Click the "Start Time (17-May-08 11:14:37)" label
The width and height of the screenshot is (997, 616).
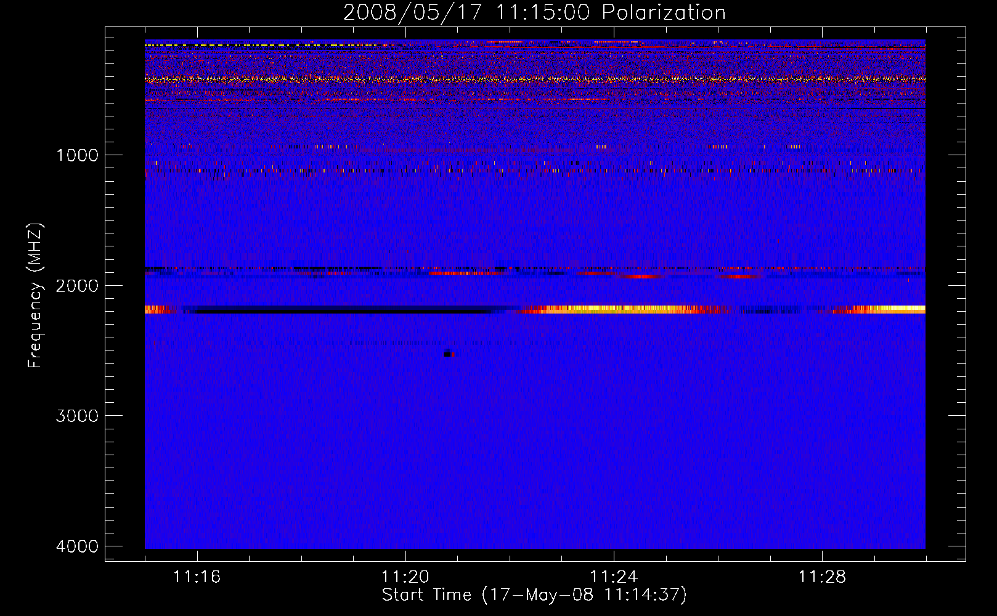coord(534,595)
